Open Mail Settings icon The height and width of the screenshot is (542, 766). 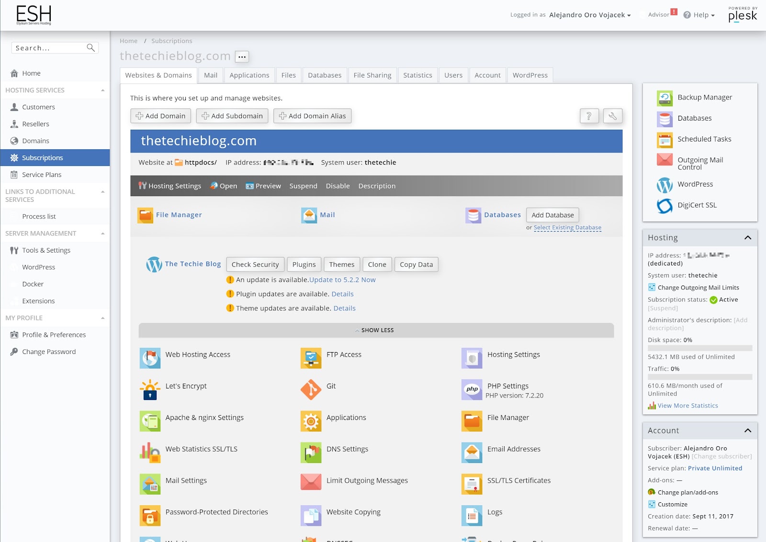click(x=150, y=484)
